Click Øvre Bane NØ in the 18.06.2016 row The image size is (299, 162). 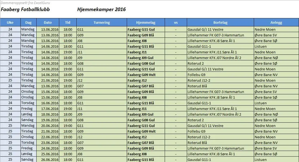266,115
